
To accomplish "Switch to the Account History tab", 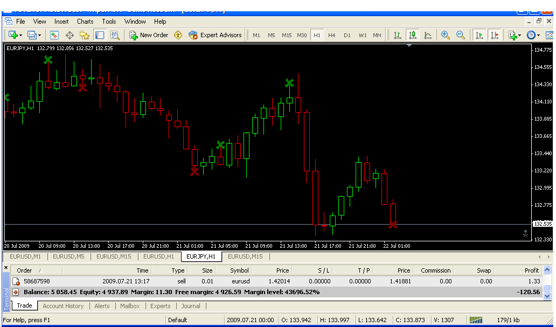I will (63, 306).
